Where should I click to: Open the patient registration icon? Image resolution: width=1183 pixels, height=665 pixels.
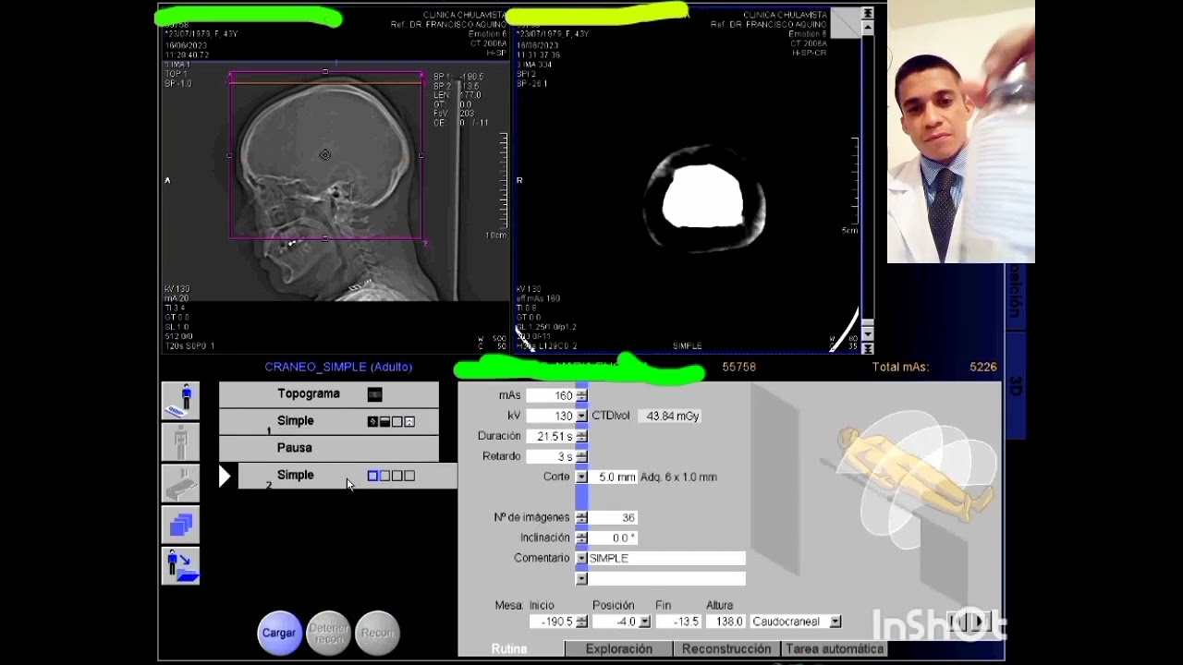pos(180,401)
